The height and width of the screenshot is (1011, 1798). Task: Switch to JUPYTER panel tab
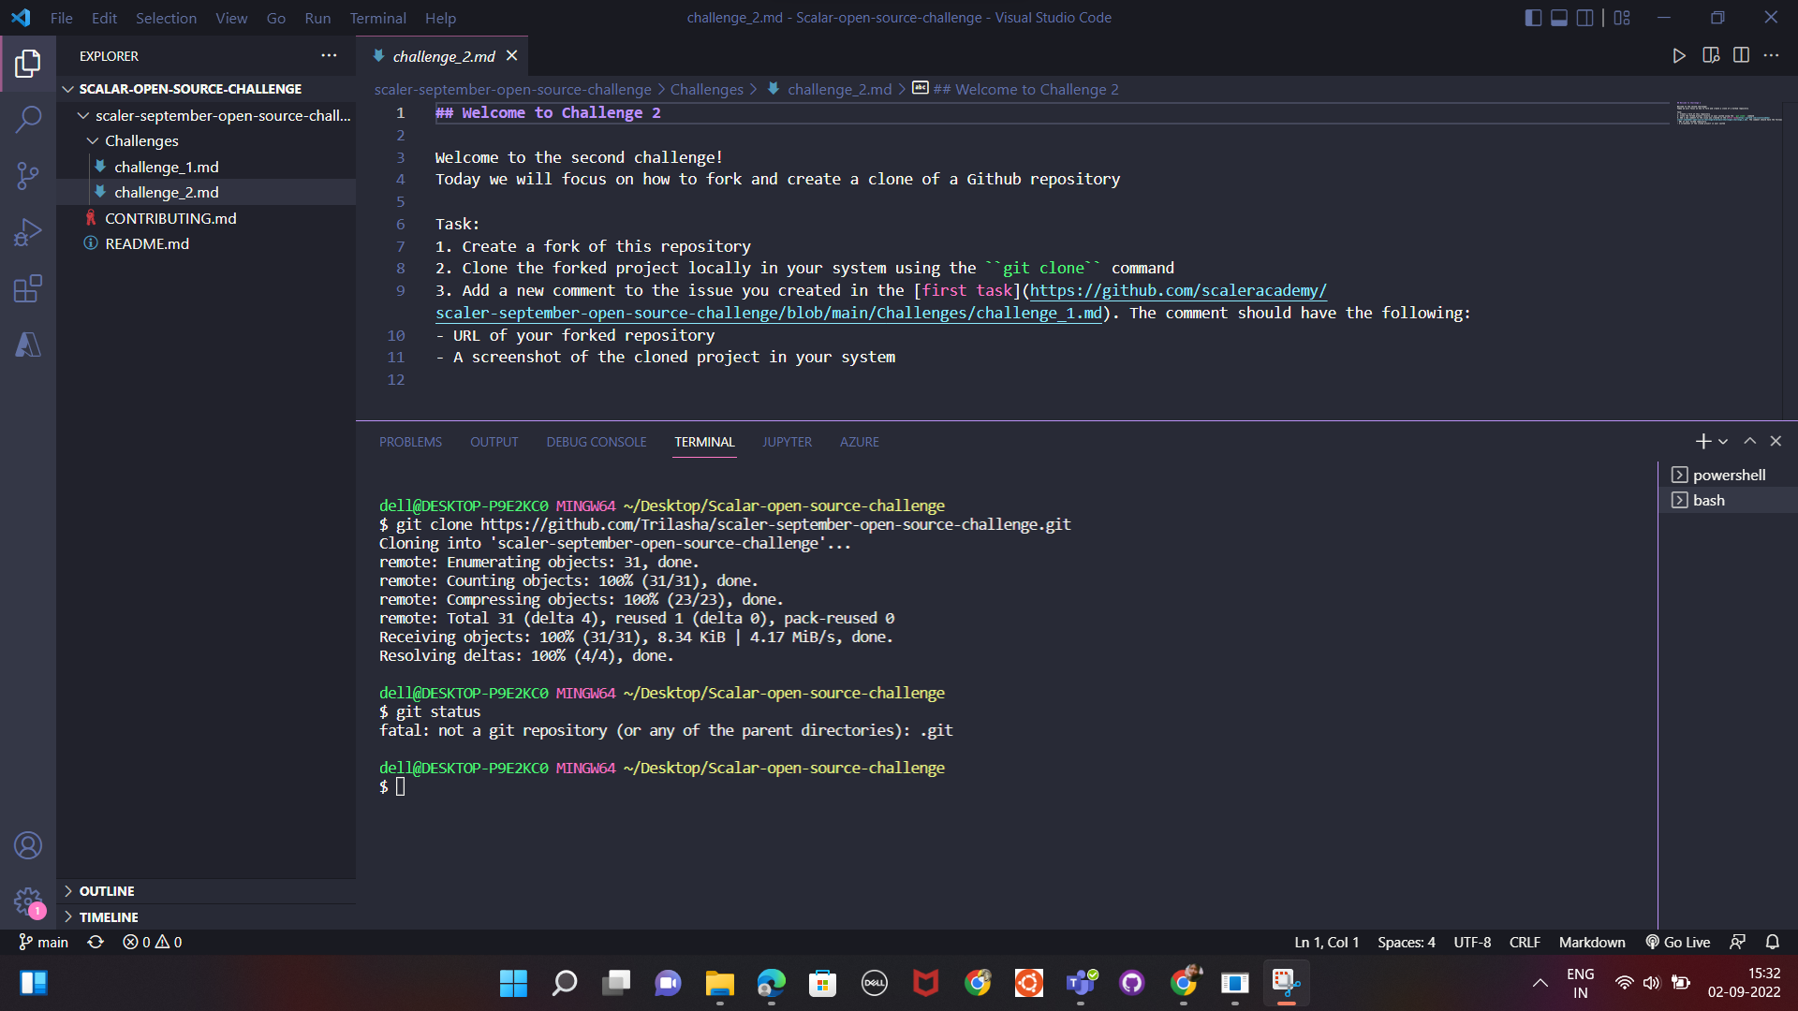tap(787, 442)
